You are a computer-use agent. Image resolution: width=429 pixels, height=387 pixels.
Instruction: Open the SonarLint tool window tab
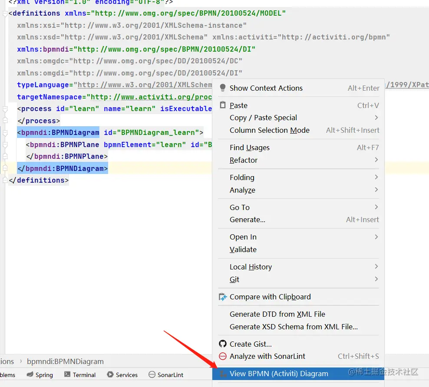166,375
